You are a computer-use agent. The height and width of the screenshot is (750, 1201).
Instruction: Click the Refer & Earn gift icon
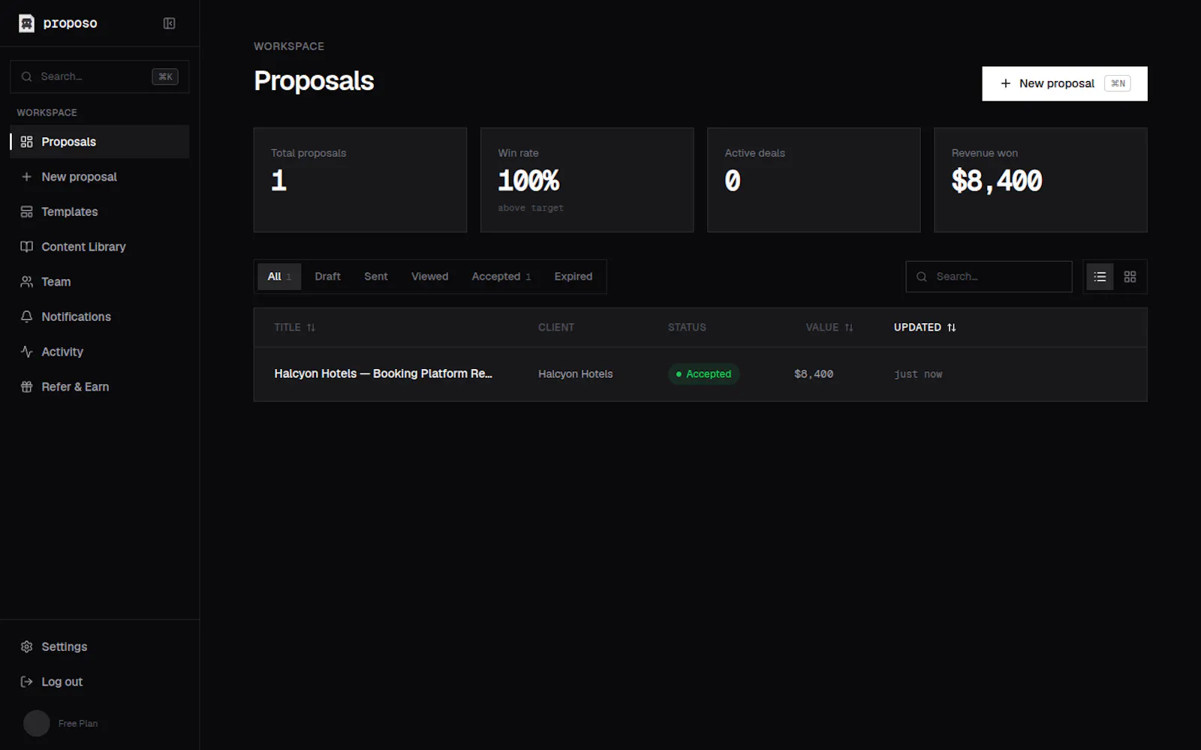coord(27,387)
